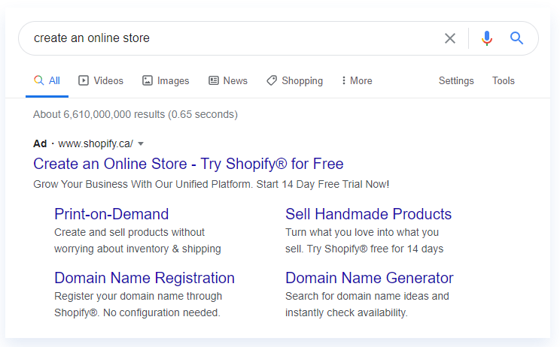
Task: Expand the More menu with three dots
Action: coord(357,81)
